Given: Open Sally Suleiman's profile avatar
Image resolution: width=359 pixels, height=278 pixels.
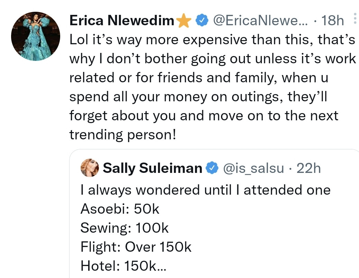Looking at the screenshot, I should [x=89, y=168].
